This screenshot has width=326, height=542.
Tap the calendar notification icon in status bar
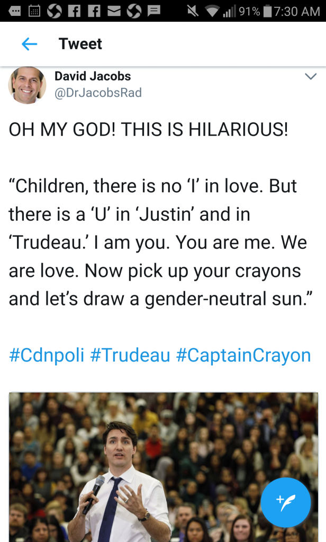[x=34, y=11]
